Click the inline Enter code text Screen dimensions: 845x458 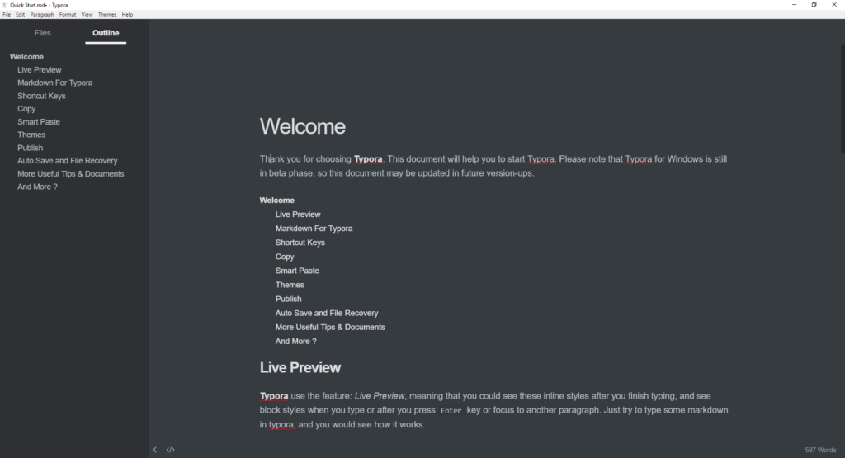pos(451,411)
